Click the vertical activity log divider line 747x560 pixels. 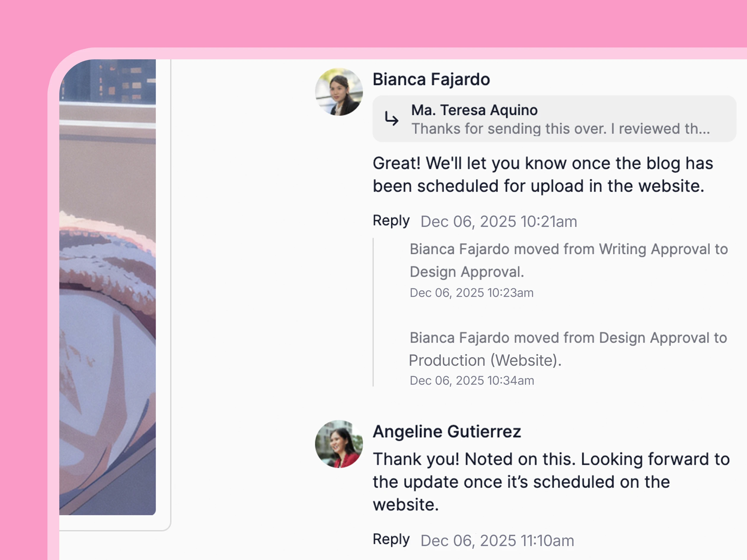[373, 312]
